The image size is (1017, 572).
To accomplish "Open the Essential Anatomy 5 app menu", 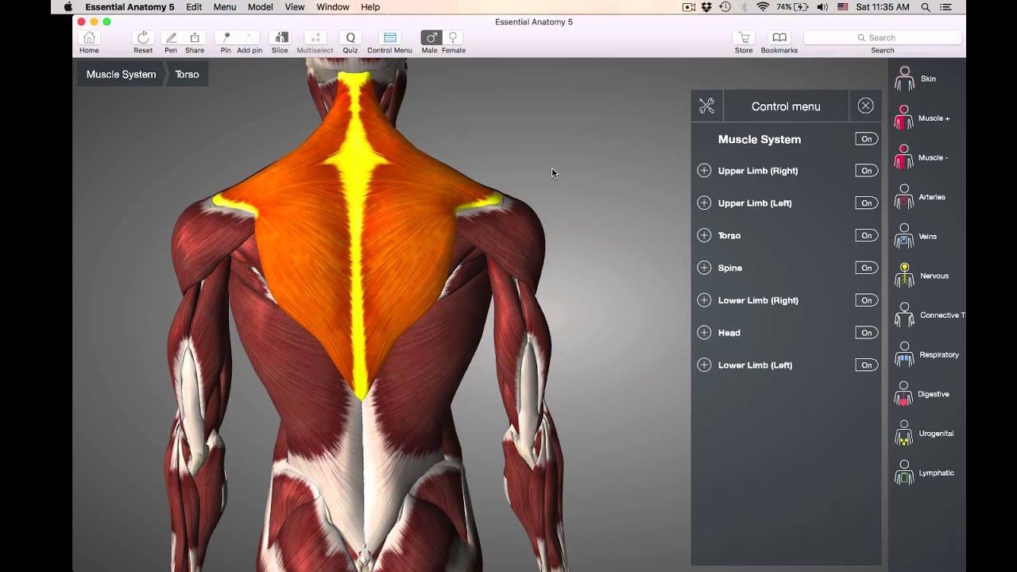I will 130,7.
